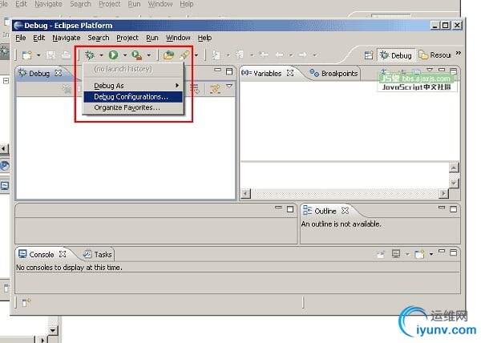The image size is (481, 343).
Task: Maximize the editor area panel
Action: [290, 209]
